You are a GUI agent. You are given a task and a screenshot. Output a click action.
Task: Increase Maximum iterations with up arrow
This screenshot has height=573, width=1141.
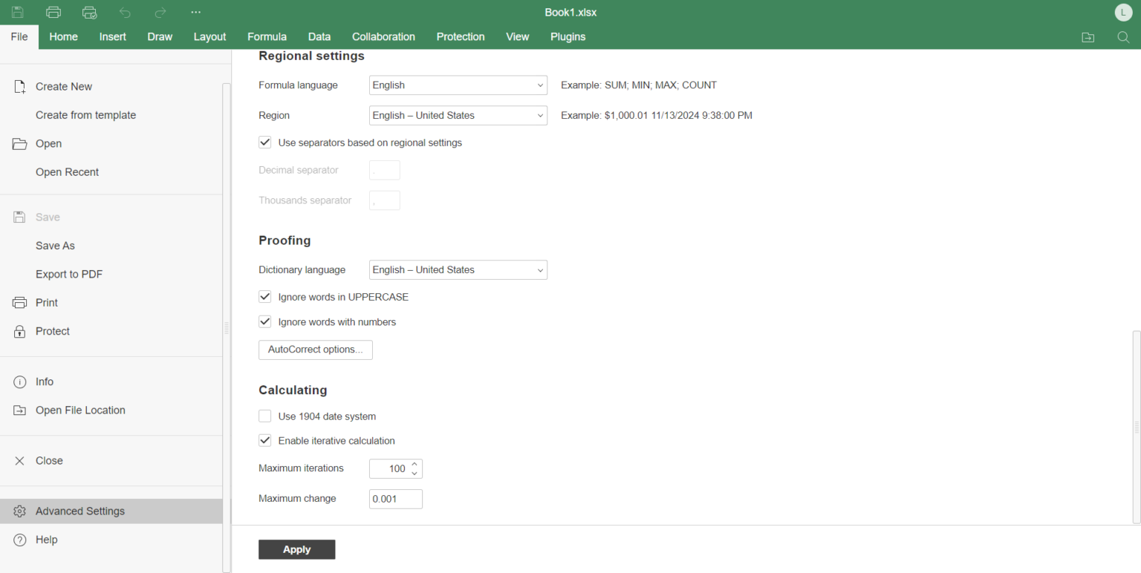coord(415,465)
